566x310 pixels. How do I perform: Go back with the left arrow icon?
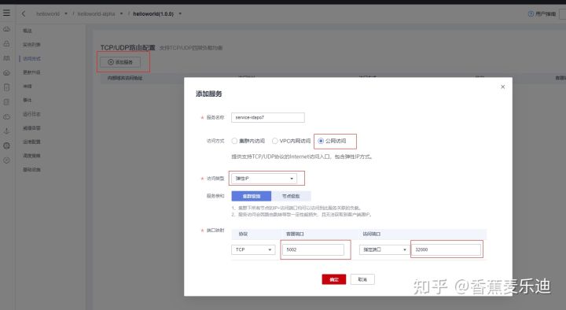point(24,13)
